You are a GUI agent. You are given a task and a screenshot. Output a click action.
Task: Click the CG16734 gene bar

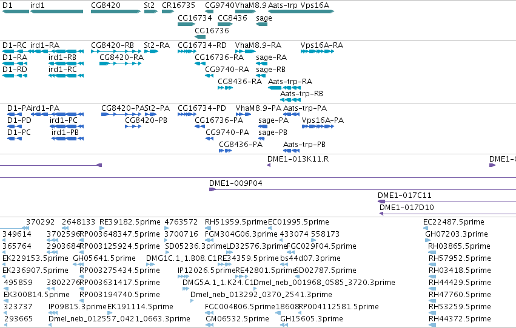pyautogui.click(x=187, y=24)
